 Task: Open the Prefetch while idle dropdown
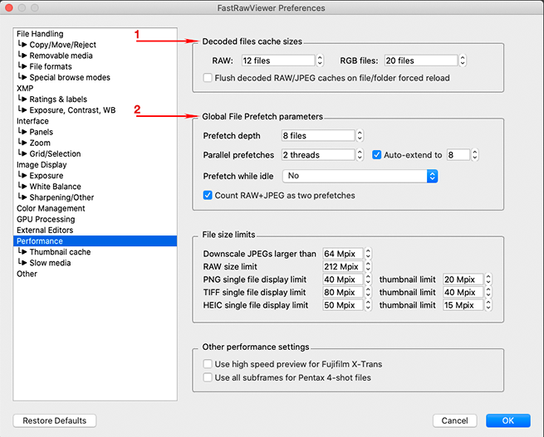click(360, 176)
